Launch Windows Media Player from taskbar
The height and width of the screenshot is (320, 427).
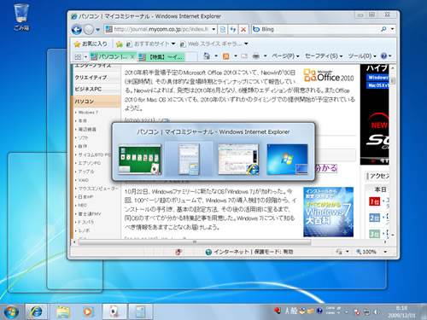pos(88,311)
